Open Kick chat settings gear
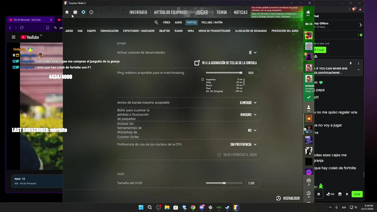This screenshot has height=212, width=377. 347,194
